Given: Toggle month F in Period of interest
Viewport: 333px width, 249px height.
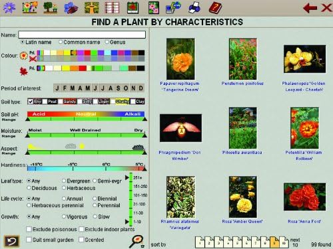Looking at the screenshot, I should click(x=65, y=88).
